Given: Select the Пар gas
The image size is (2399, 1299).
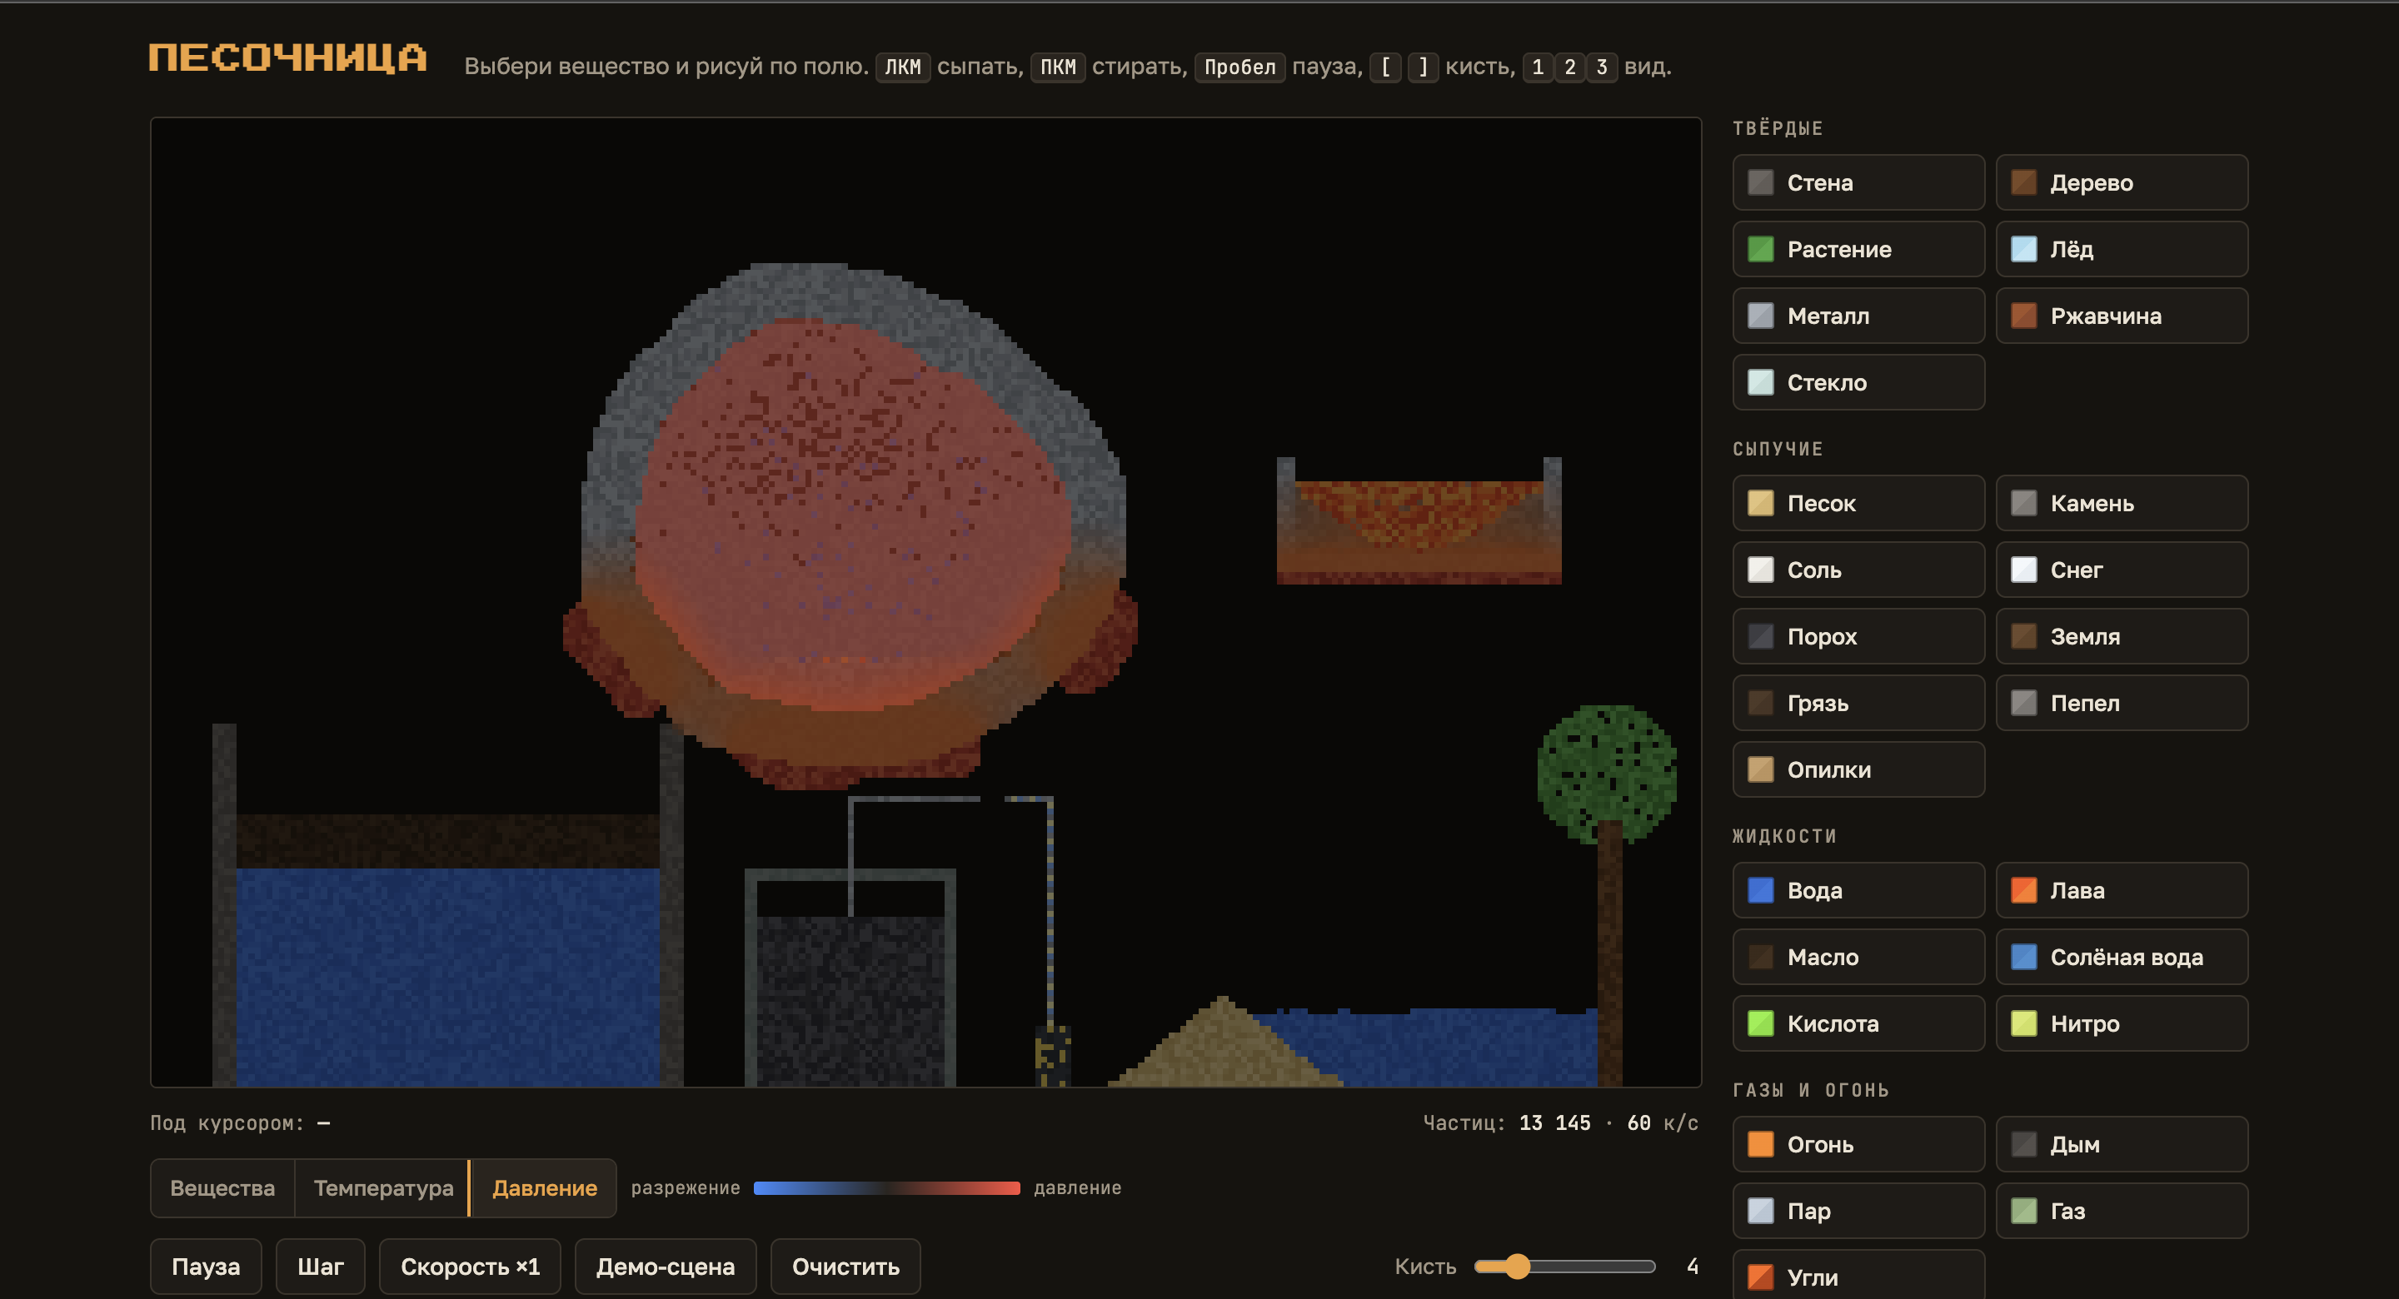Looking at the screenshot, I should (1858, 1211).
